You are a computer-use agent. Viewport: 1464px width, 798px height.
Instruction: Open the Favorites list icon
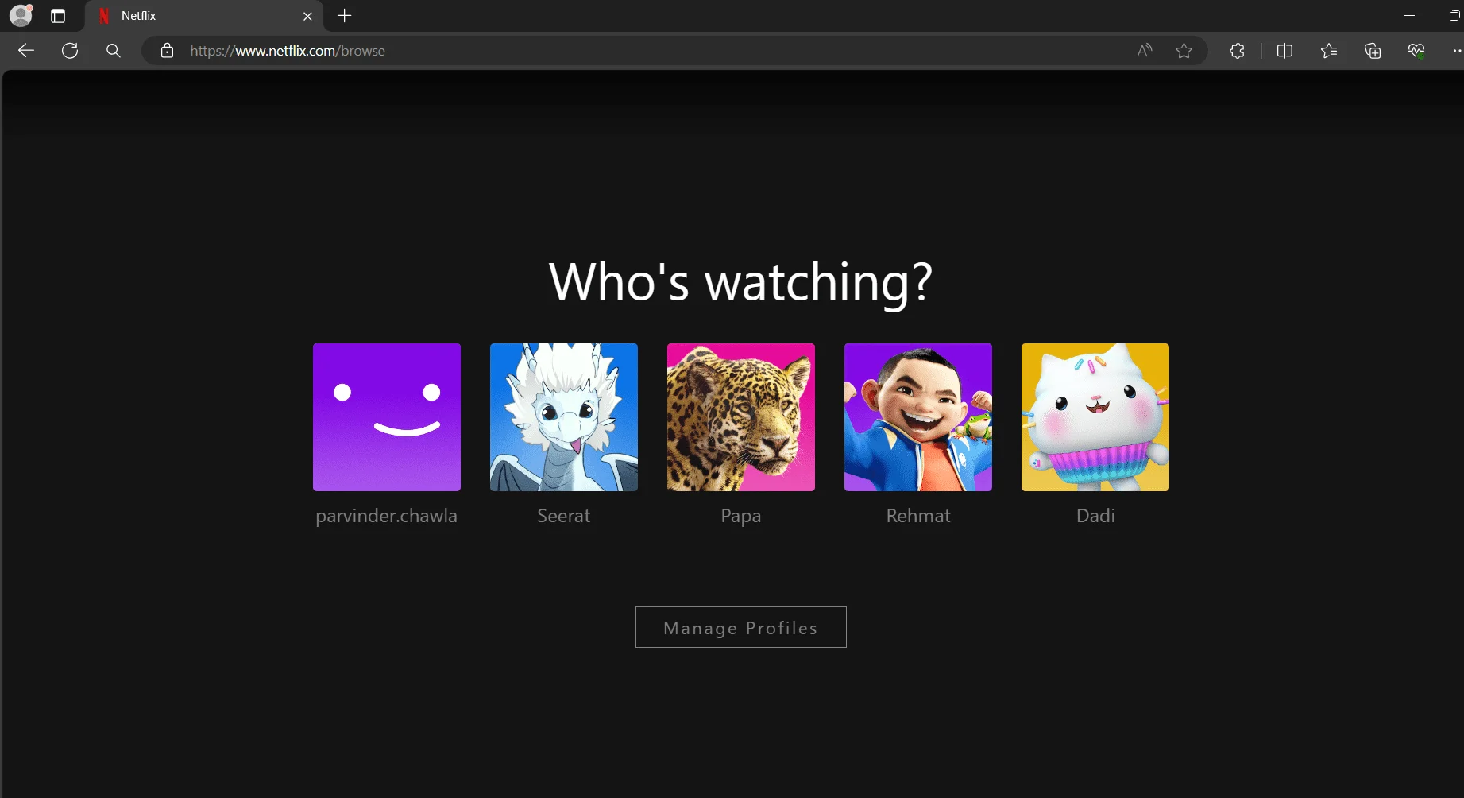[x=1329, y=51]
